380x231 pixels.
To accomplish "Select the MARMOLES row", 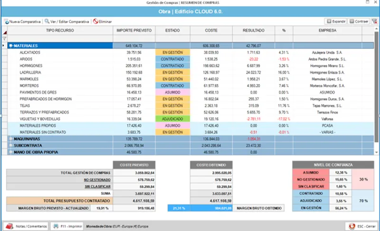I will pos(190,79).
